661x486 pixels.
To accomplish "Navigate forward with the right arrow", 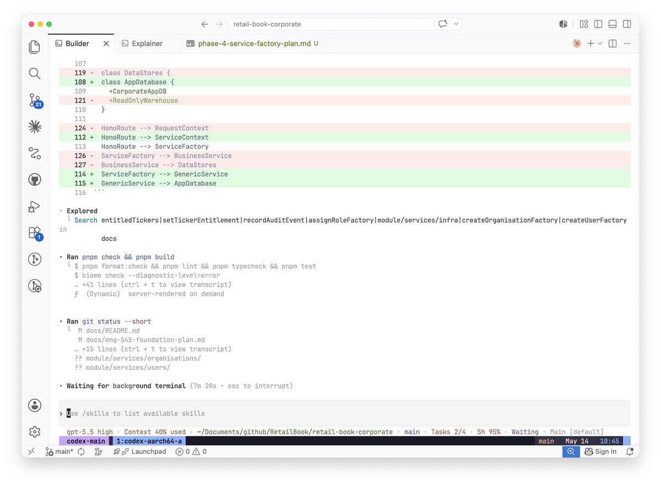I will [219, 24].
